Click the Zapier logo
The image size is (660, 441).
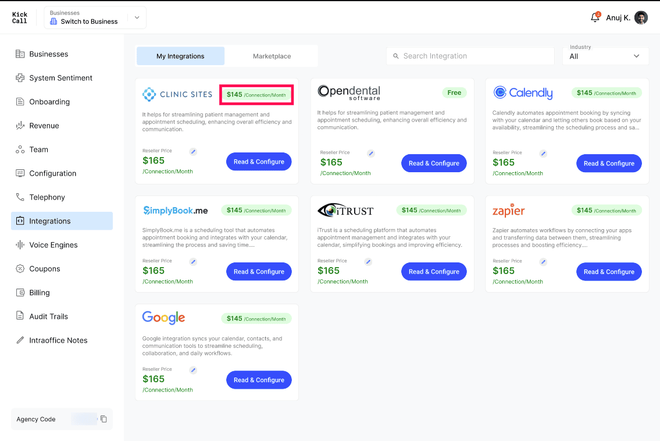pos(508,210)
